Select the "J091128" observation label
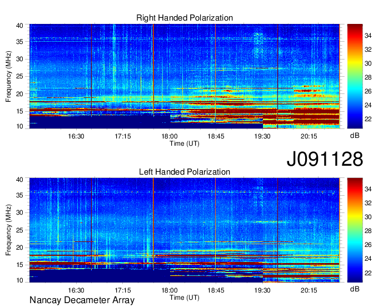 pos(325,159)
